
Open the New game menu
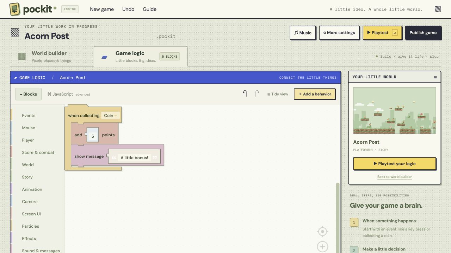pyautogui.click(x=102, y=9)
